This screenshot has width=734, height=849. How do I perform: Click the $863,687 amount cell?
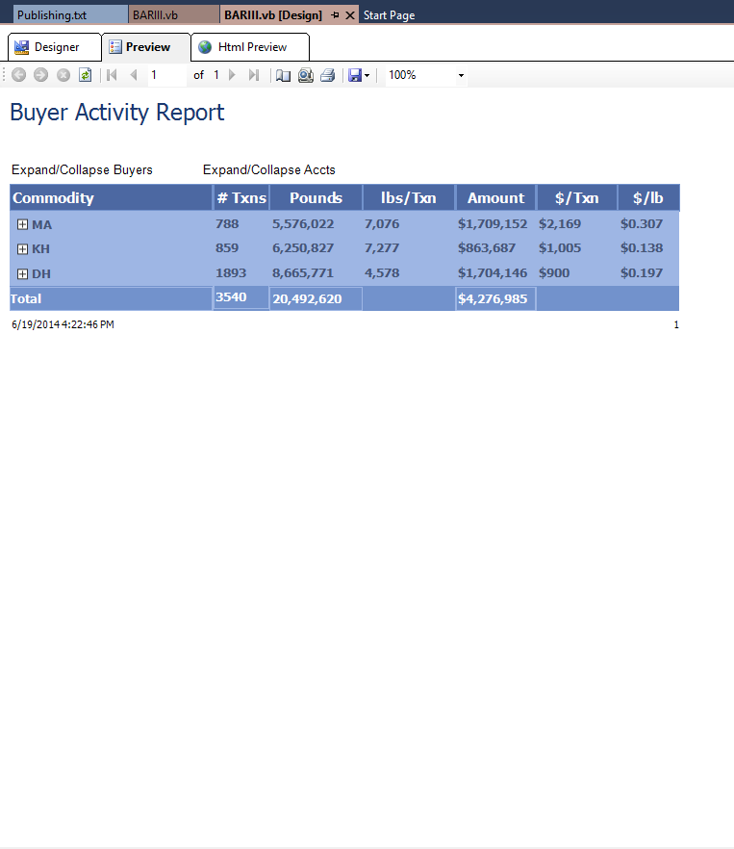tap(487, 248)
